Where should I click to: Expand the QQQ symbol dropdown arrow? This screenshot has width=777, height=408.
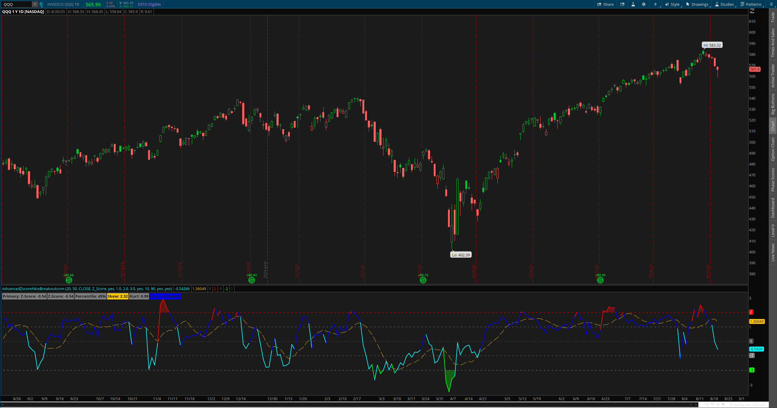(x=35, y=4)
